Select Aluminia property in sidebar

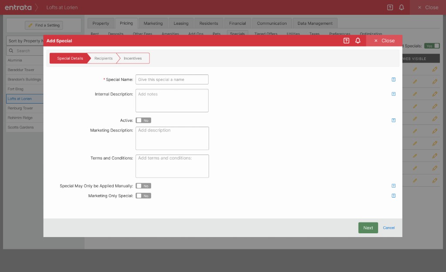[25, 60]
